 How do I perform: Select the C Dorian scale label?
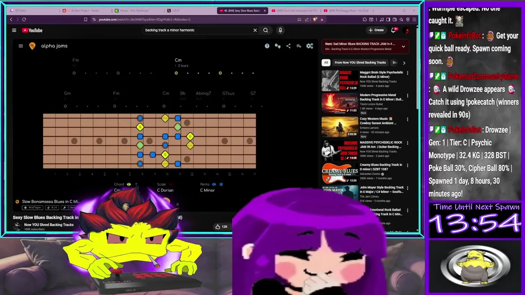165,190
